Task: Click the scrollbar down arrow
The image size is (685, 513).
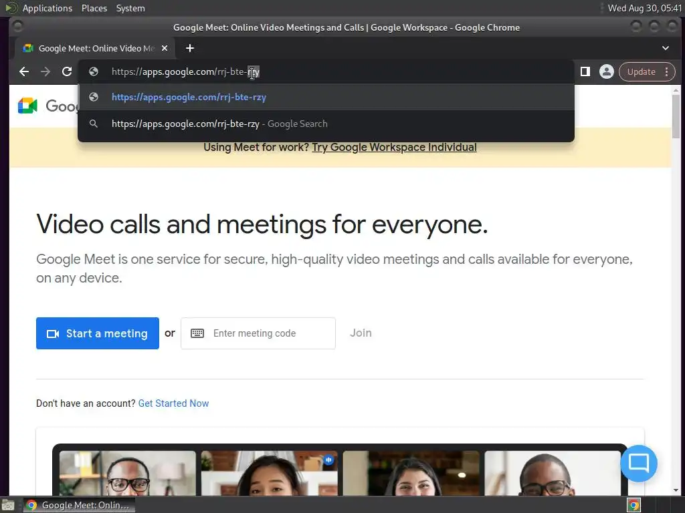Action: pyautogui.click(x=676, y=490)
